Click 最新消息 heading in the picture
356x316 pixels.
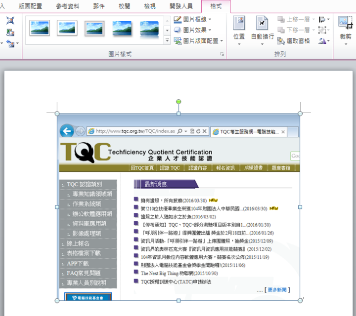pyautogui.click(x=156, y=184)
